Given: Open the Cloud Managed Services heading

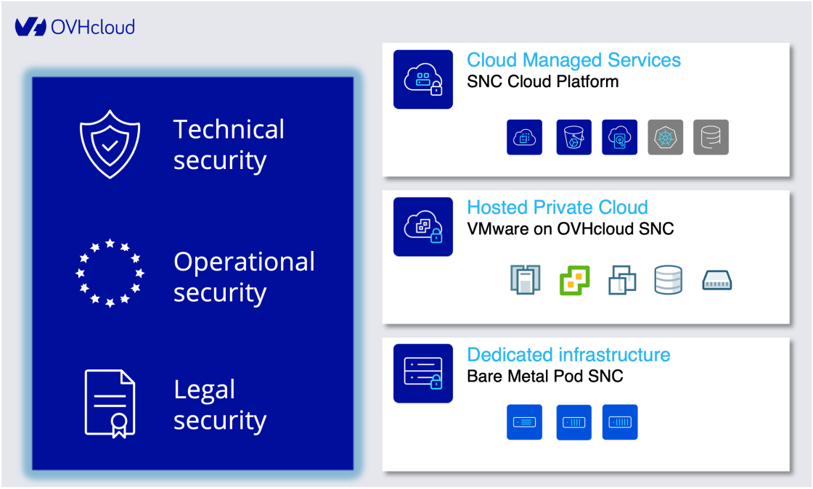Looking at the screenshot, I should pos(573,59).
